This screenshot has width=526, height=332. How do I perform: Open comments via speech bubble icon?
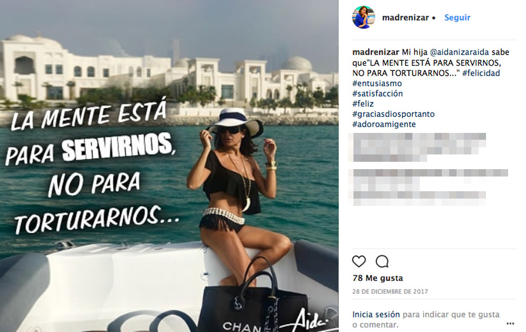[382, 261]
